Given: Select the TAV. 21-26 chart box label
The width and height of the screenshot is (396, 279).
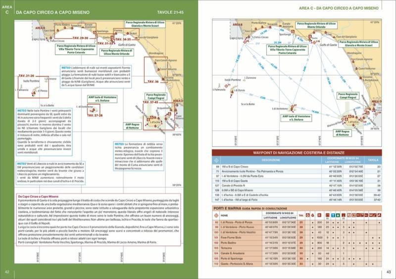Looking at the screenshot, I should point(26,76).
